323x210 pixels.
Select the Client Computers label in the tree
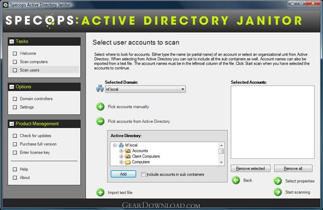146,156
